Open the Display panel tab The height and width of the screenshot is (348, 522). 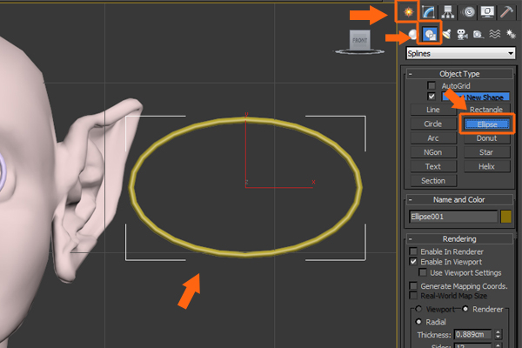pos(487,12)
